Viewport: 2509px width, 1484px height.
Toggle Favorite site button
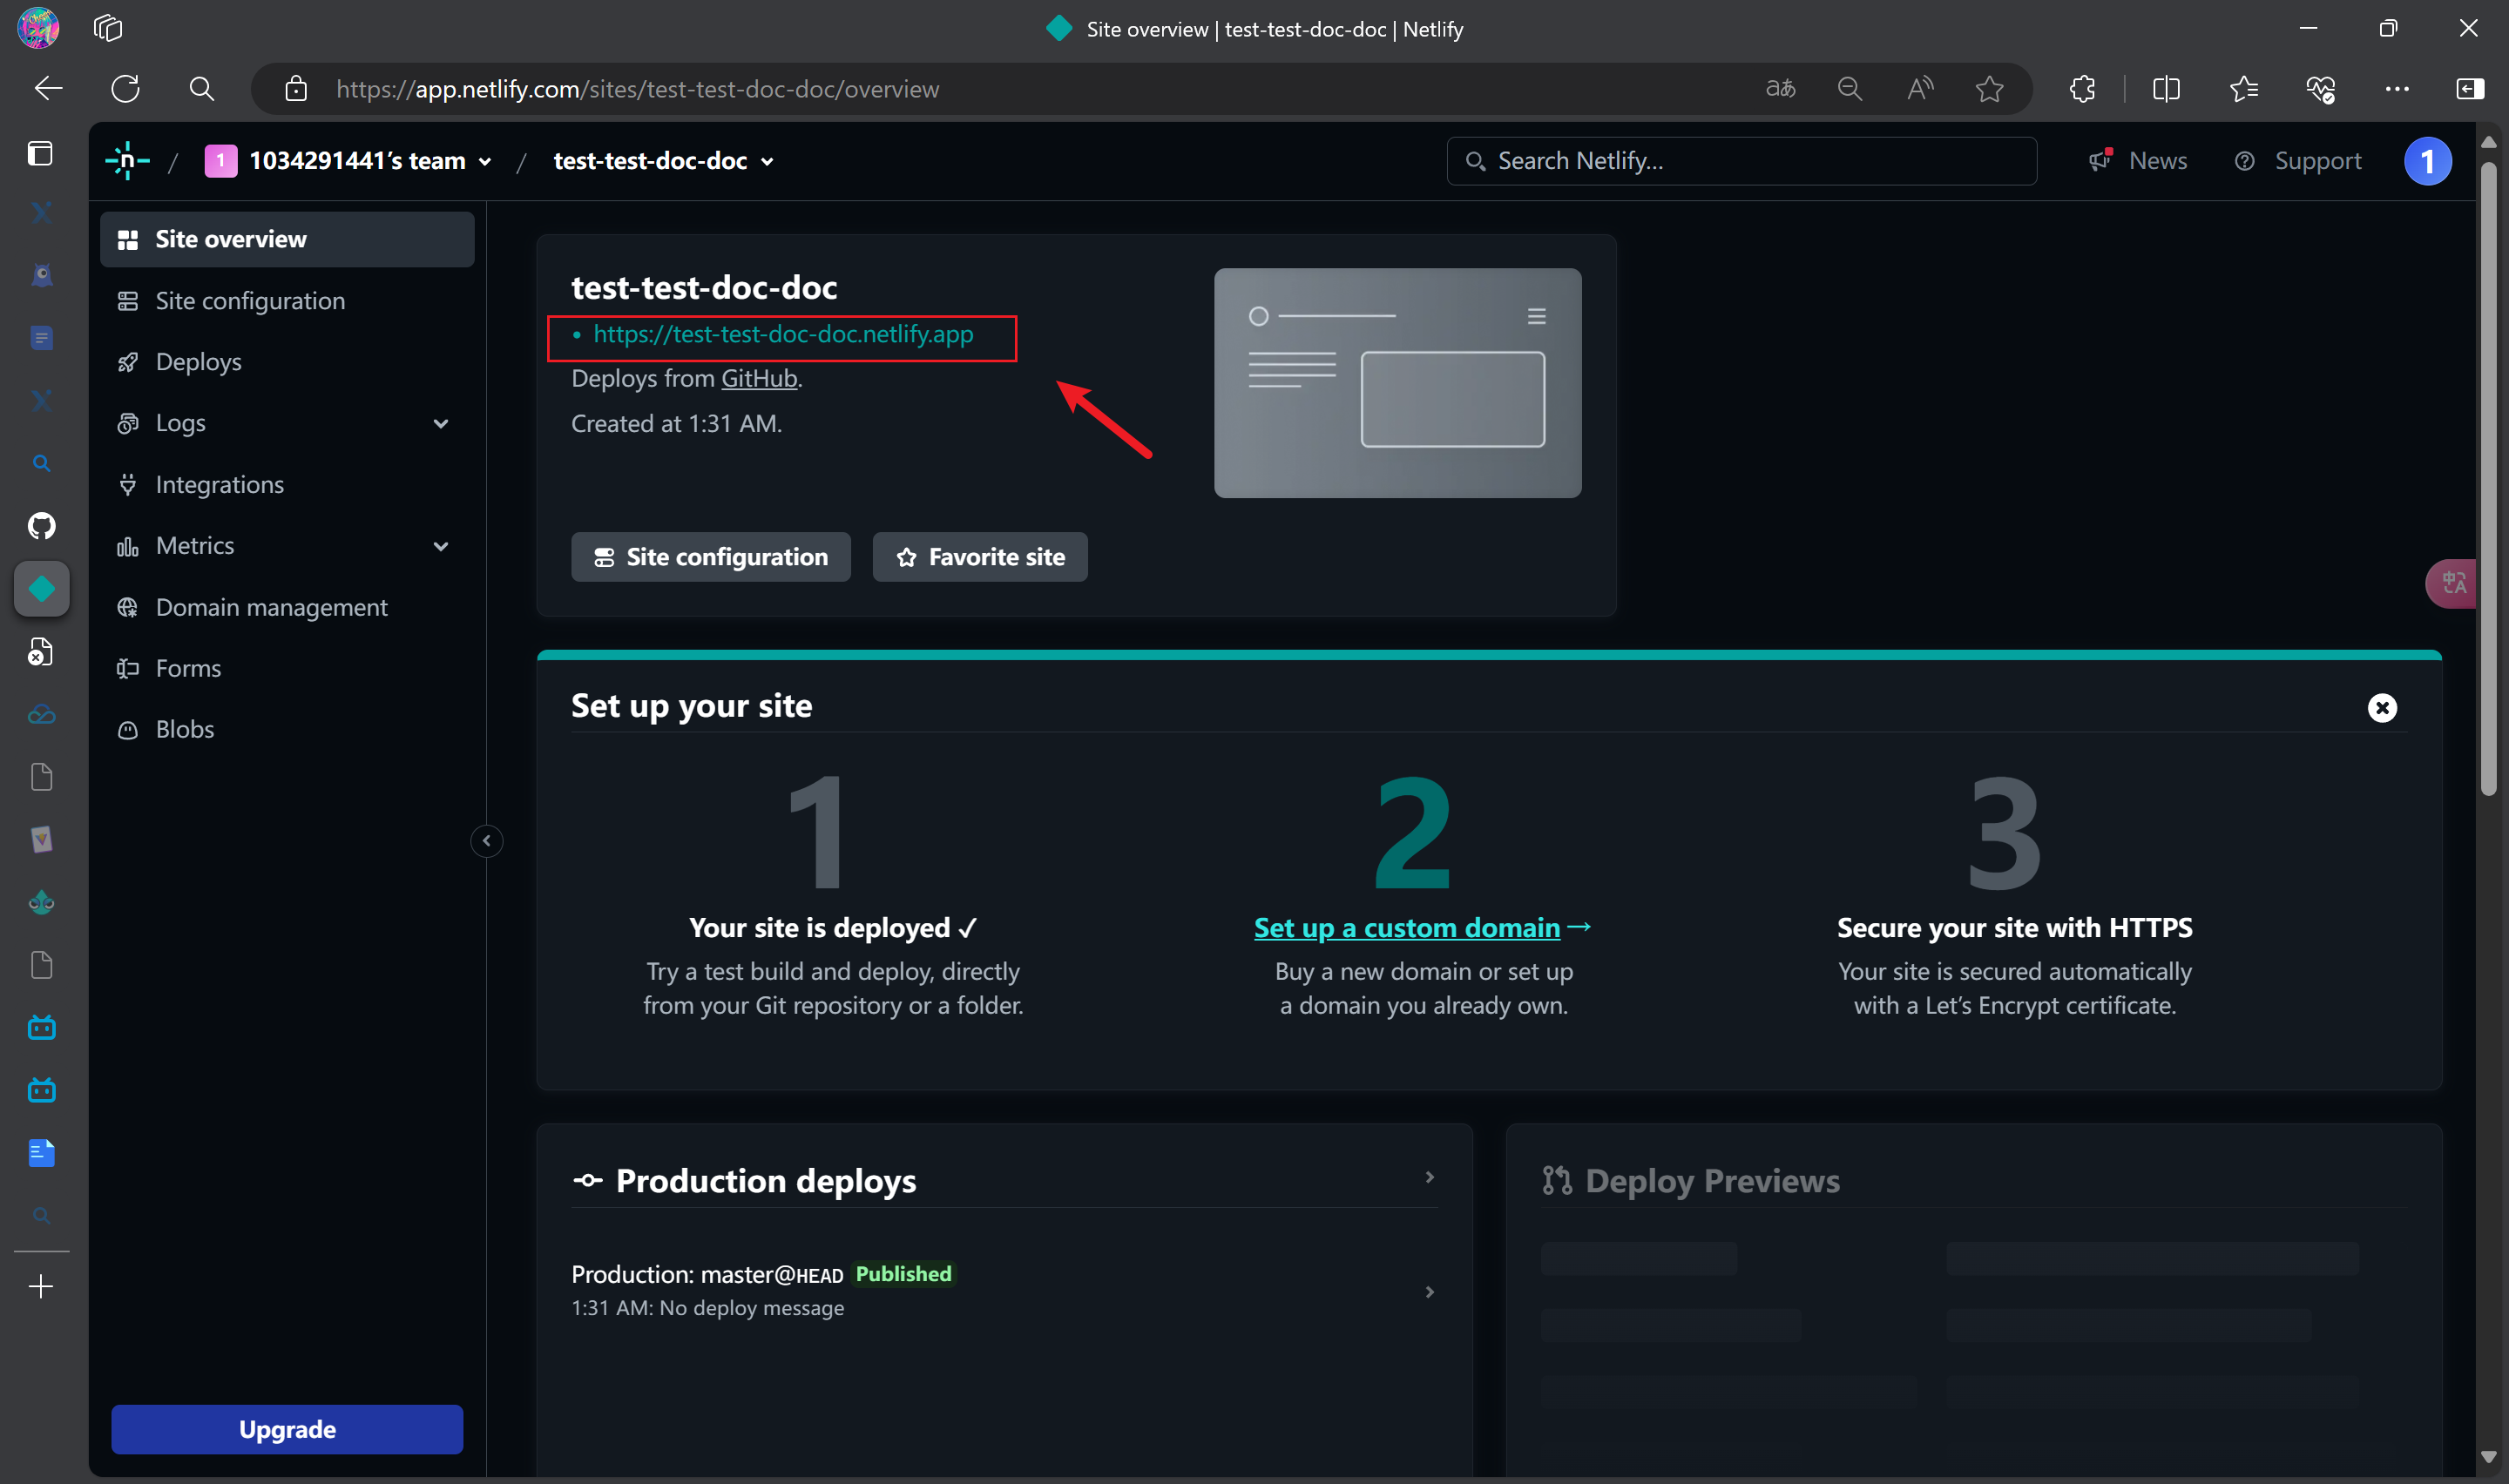click(x=980, y=557)
